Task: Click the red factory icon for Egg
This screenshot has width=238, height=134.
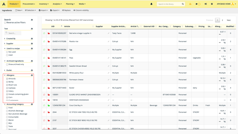Action: 49,50
